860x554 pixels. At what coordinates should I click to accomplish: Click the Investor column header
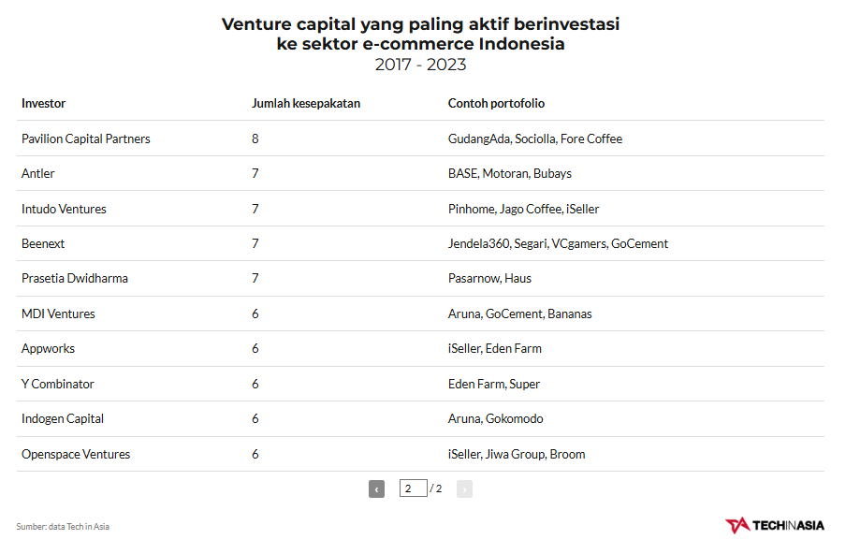pos(44,103)
